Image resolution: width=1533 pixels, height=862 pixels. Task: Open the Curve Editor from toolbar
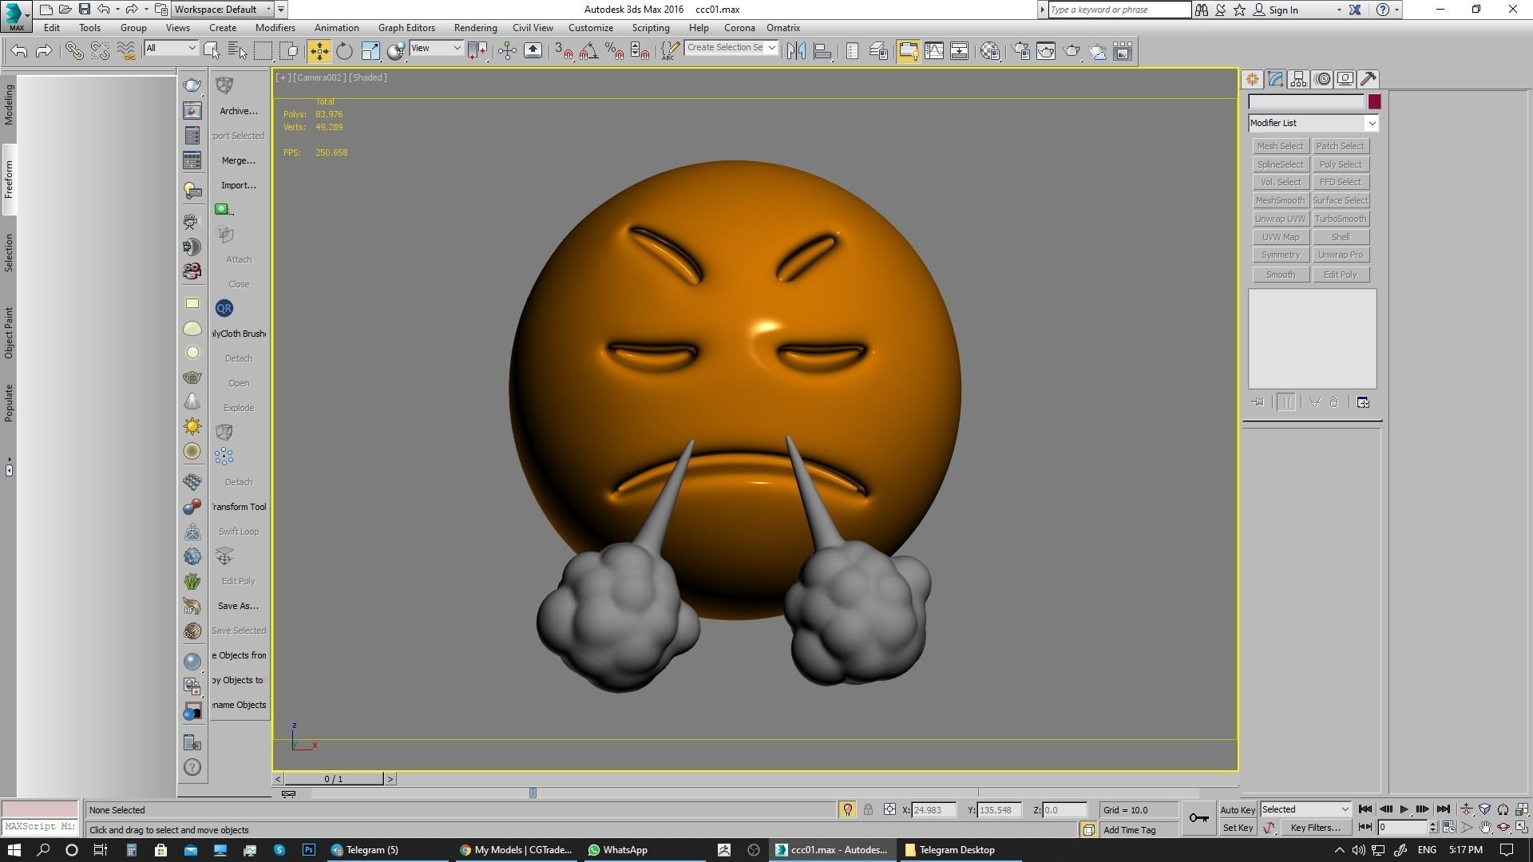[934, 51]
